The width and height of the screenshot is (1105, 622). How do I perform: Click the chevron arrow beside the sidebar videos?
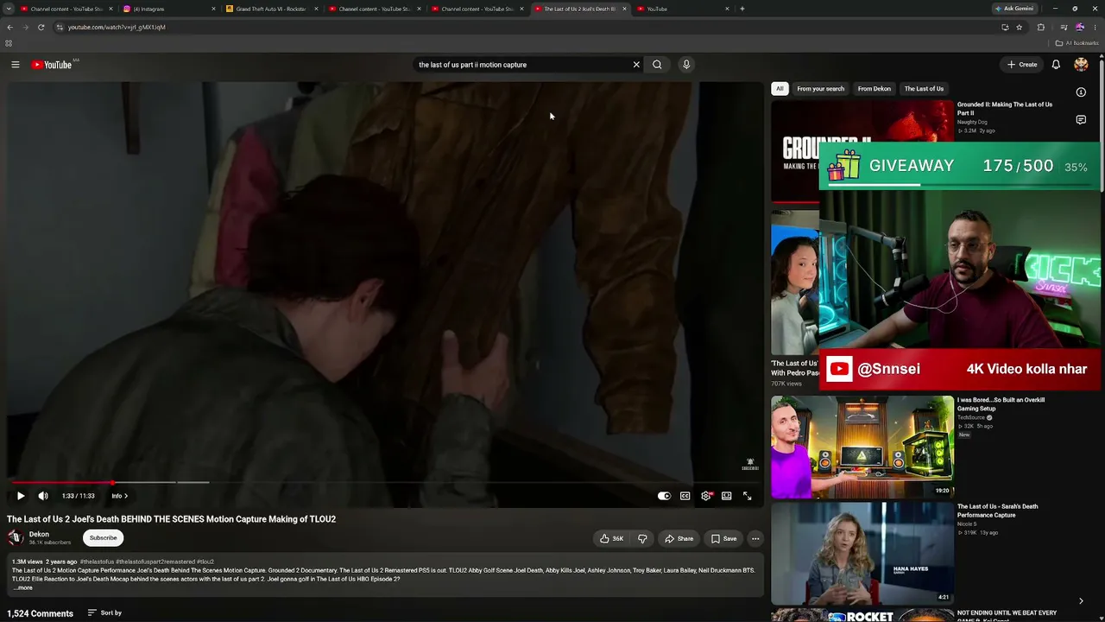[1081, 600]
